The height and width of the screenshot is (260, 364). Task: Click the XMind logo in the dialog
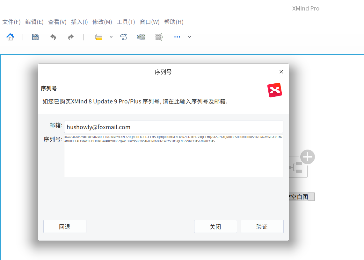(275, 90)
